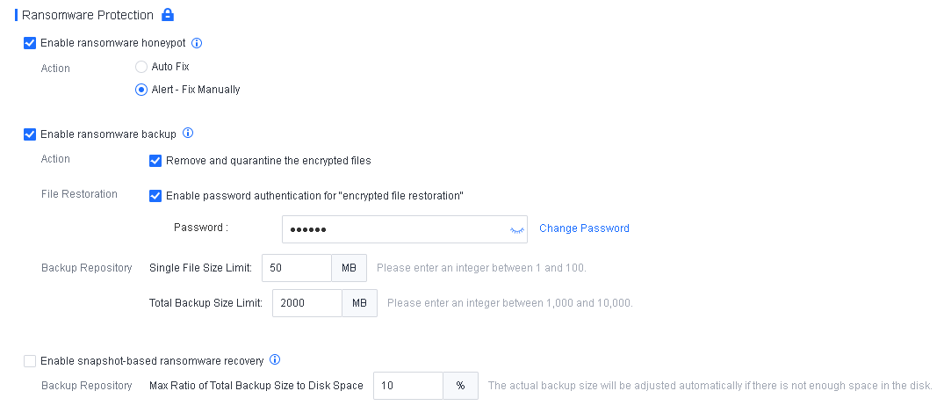Click into the Password field

coord(395,229)
